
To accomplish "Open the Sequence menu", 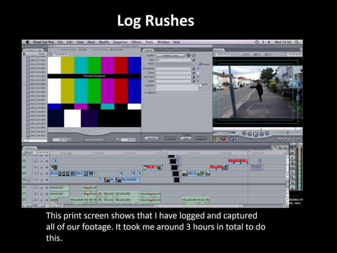I will [120, 42].
